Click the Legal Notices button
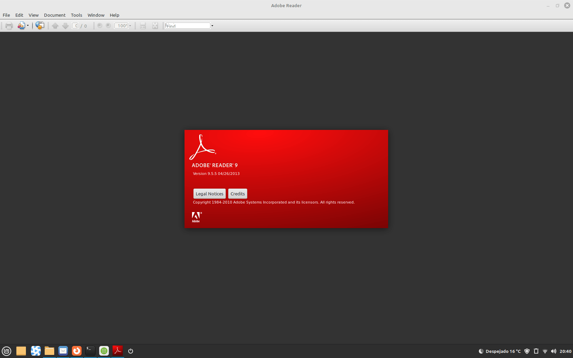Image resolution: width=573 pixels, height=358 pixels. (x=209, y=194)
